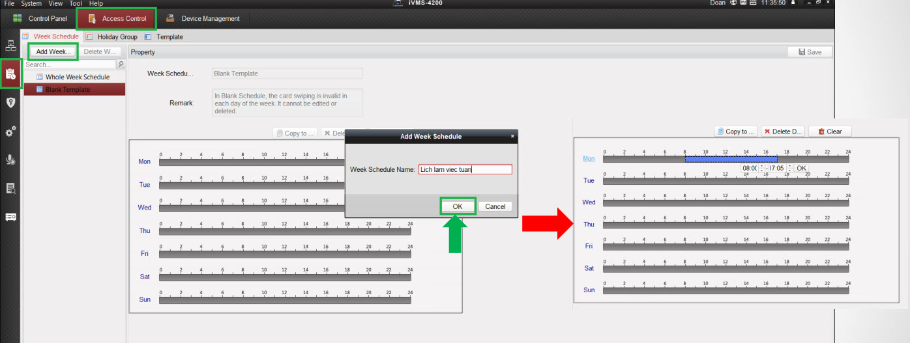Click the start time 08:00 stepper arrows
The width and height of the screenshot is (910, 343).
pos(761,168)
